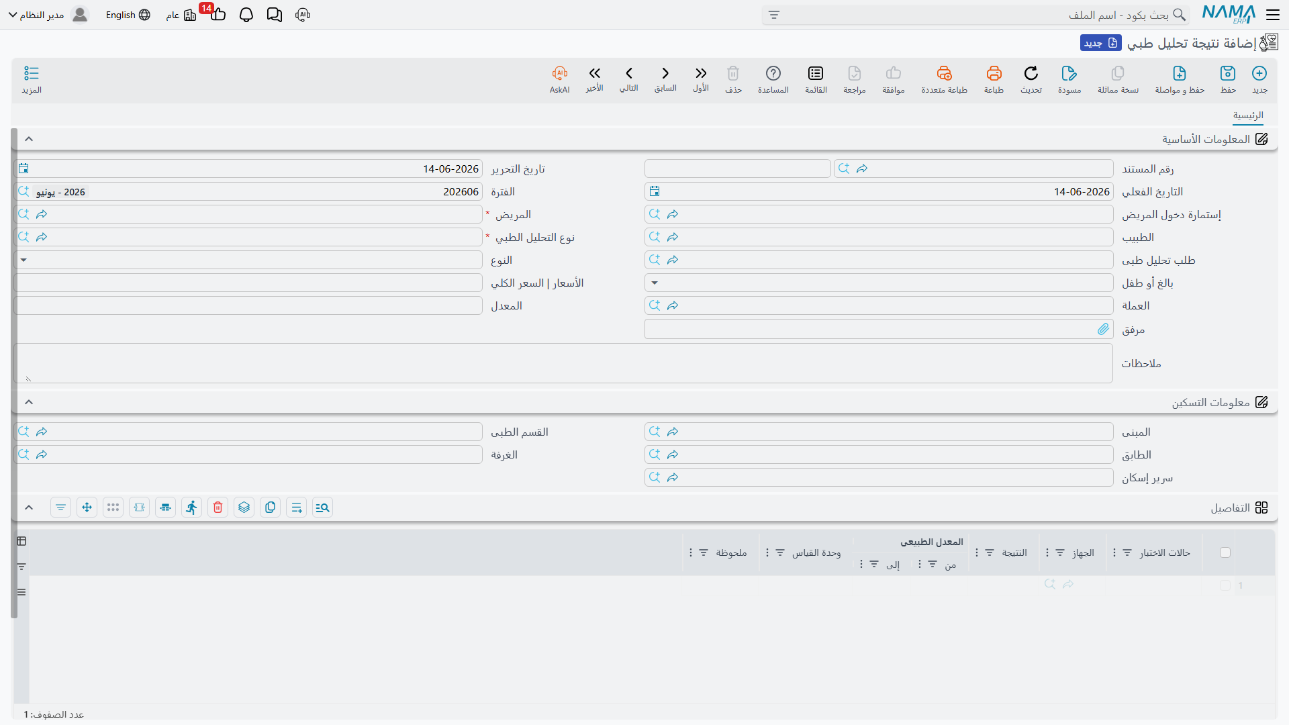Open بالغ أو طفل dropdown

(x=655, y=283)
